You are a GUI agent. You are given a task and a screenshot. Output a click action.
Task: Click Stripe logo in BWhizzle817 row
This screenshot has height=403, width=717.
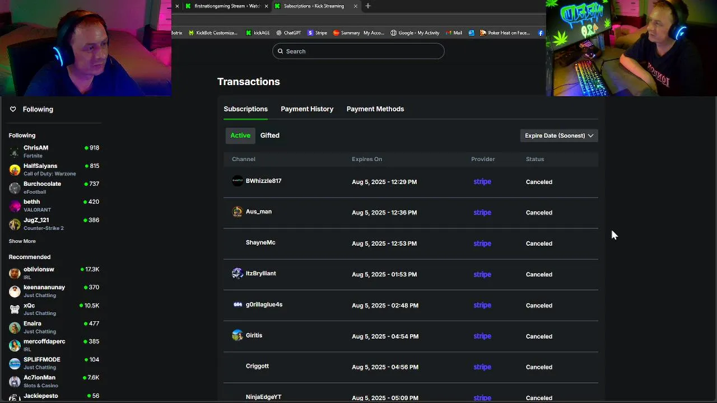click(x=482, y=182)
